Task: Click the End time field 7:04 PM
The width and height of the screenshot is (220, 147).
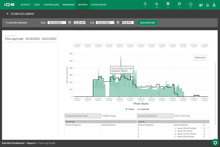Action: [128, 23]
